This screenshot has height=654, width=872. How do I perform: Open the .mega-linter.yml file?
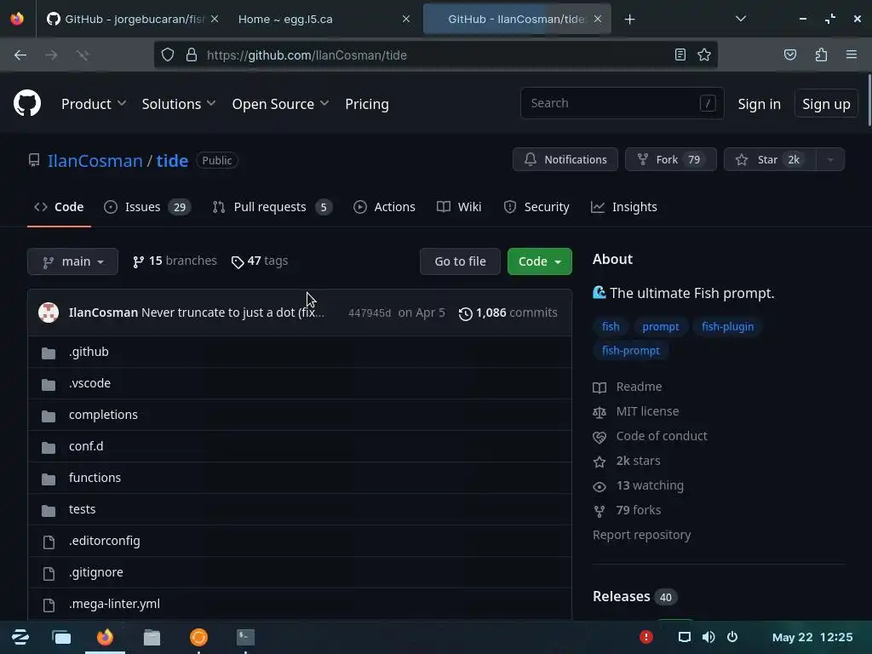[x=114, y=604]
